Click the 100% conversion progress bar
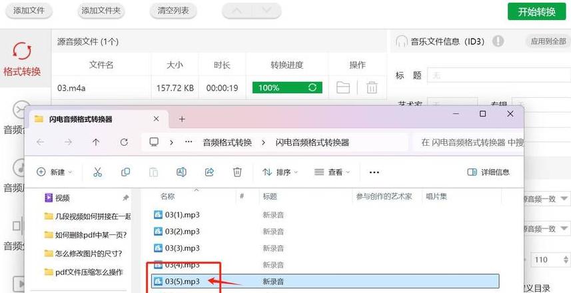This screenshot has width=571, height=293. (x=287, y=88)
